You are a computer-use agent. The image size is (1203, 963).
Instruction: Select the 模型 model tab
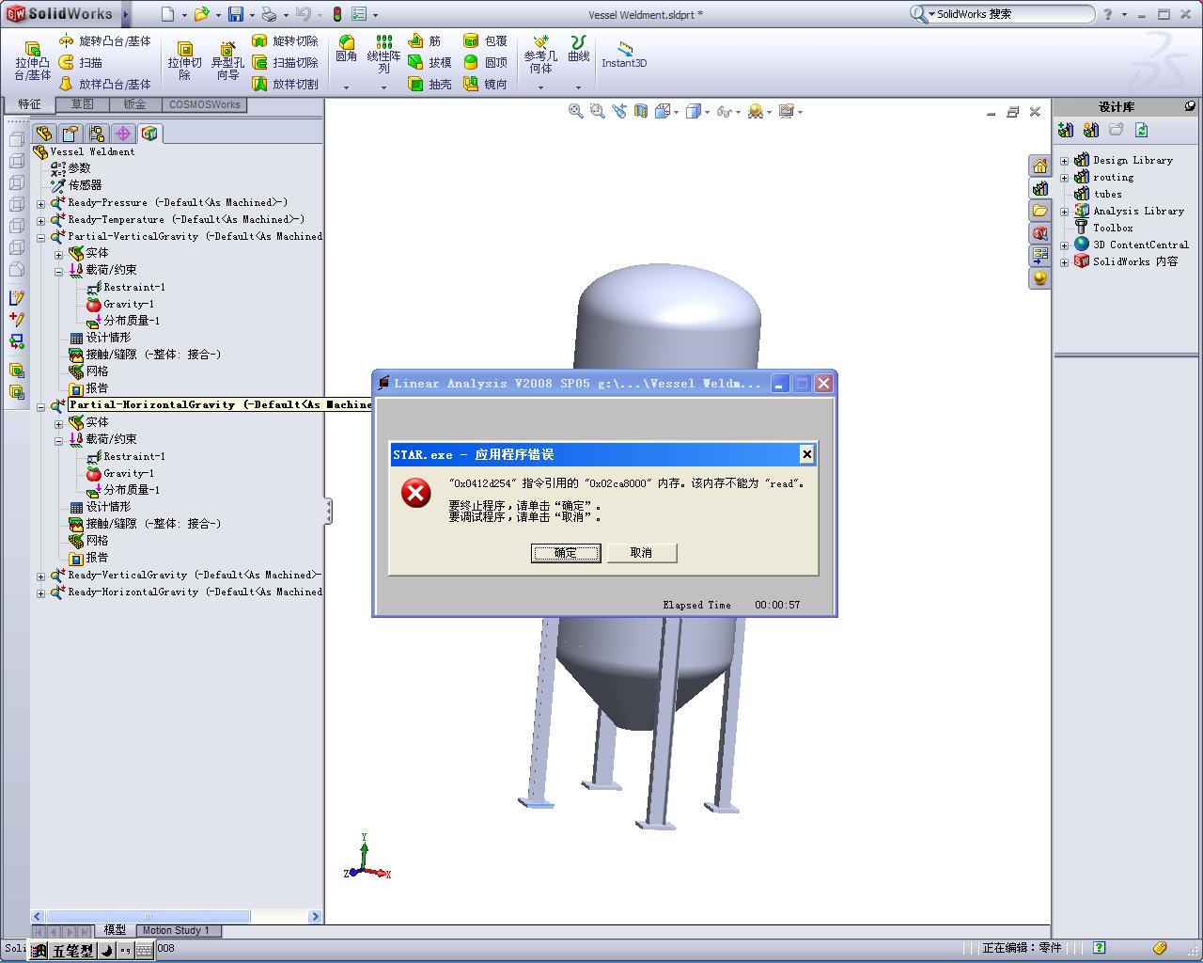click(x=115, y=930)
